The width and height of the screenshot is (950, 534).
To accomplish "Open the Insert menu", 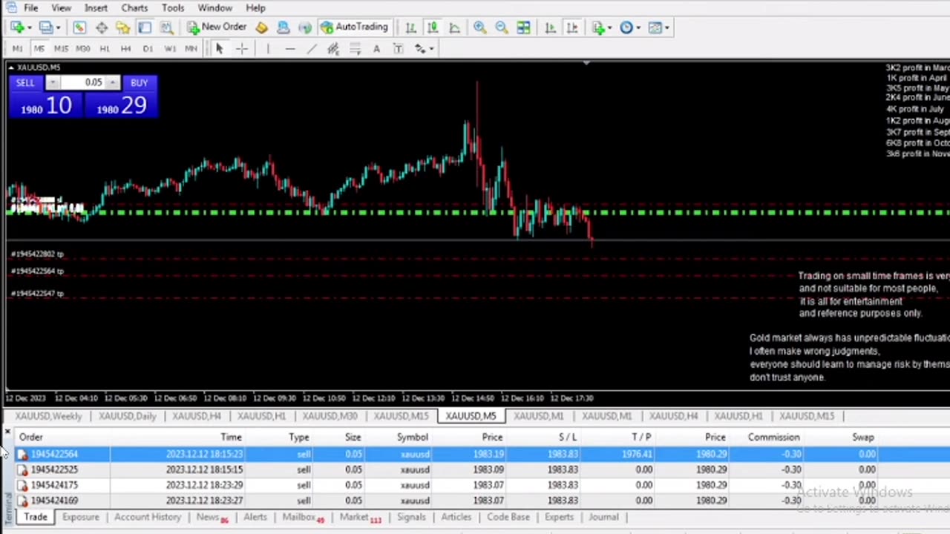I will (96, 7).
